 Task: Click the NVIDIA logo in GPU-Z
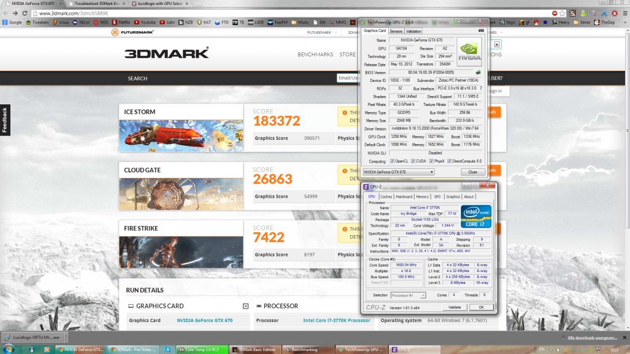pos(469,52)
